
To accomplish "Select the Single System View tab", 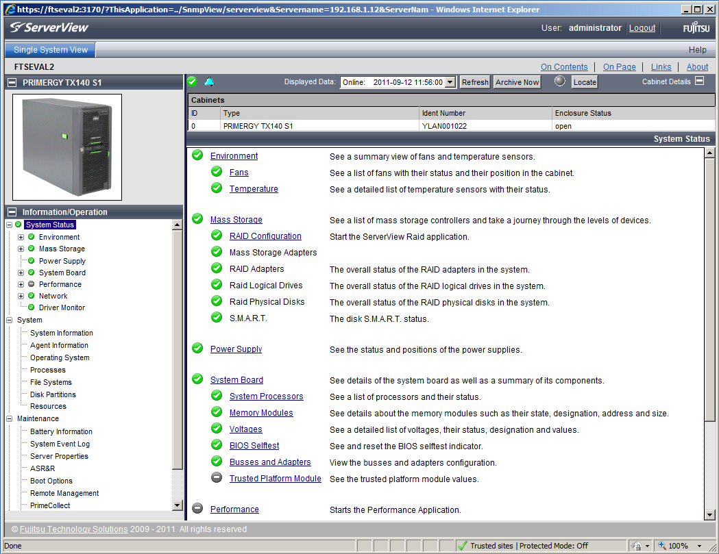I will (51, 49).
